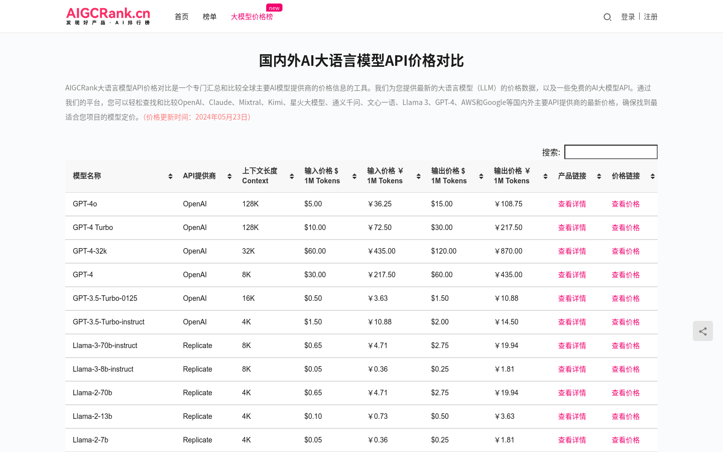
Task: Open 查看价格 for Llama-2-7b
Action: [x=626, y=440]
